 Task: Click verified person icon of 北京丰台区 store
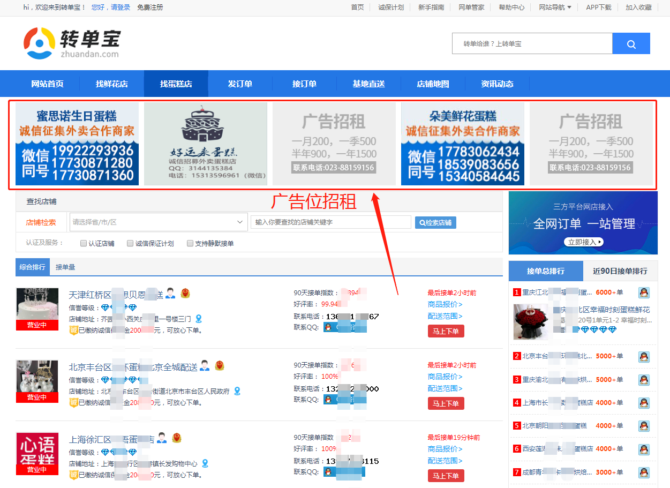(x=204, y=366)
